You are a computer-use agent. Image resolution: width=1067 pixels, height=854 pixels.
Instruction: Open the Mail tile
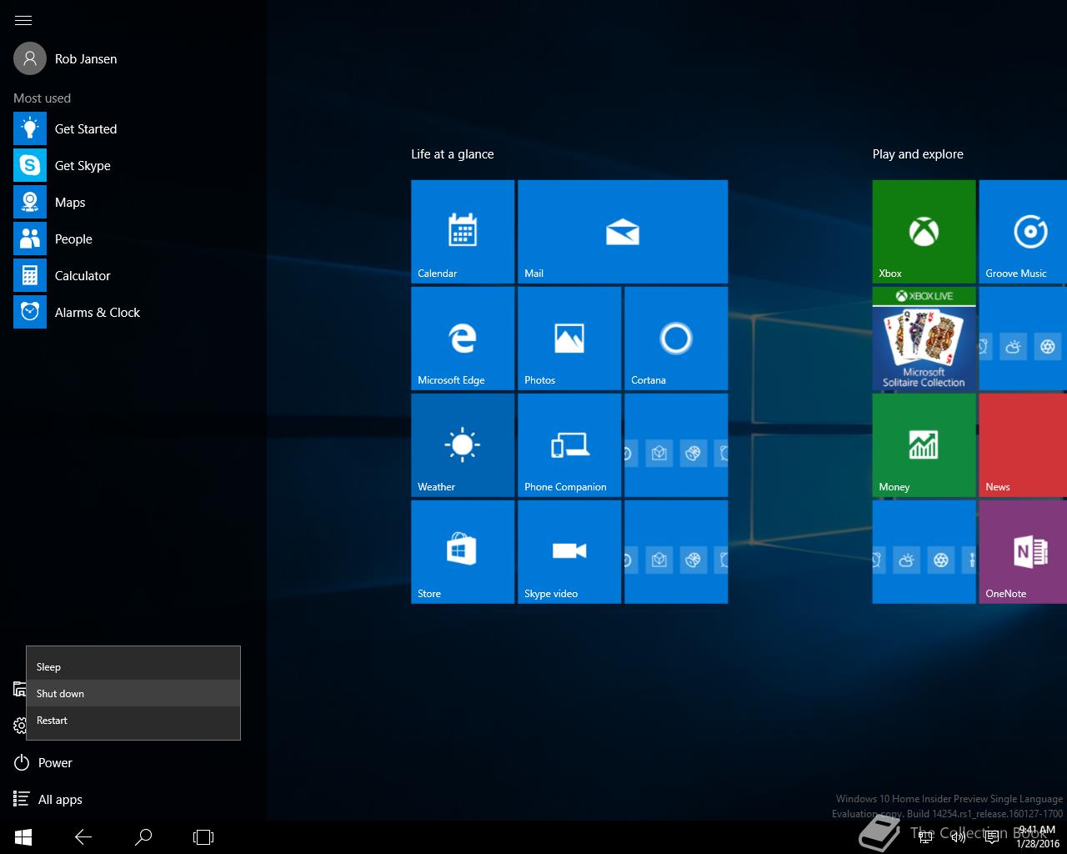click(x=623, y=232)
